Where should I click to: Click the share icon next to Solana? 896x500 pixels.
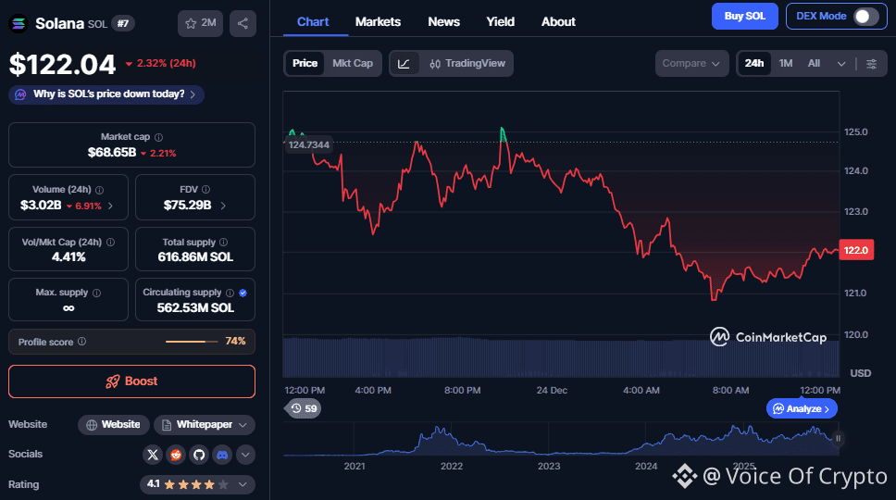pos(243,23)
